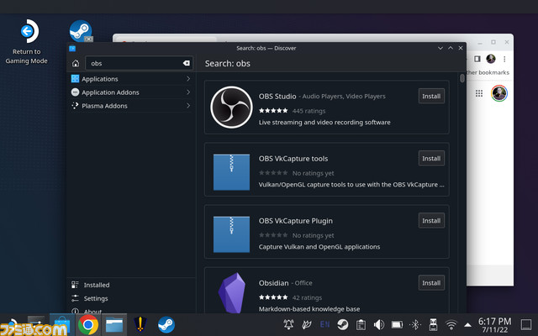Click "Live streaming and video recording software" description
The height and width of the screenshot is (336, 538).
click(324, 123)
